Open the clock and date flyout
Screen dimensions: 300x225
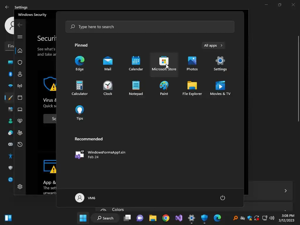click(287, 218)
